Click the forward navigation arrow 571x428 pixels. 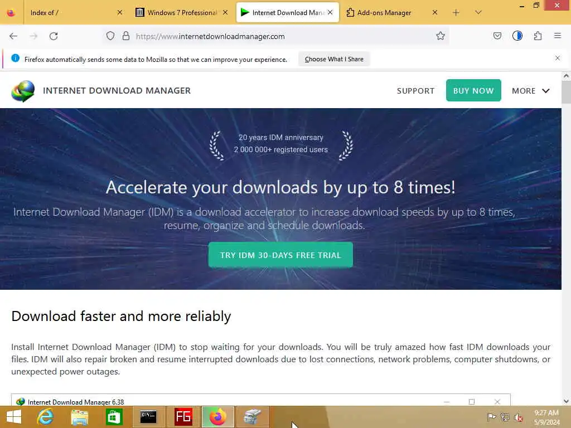(33, 36)
